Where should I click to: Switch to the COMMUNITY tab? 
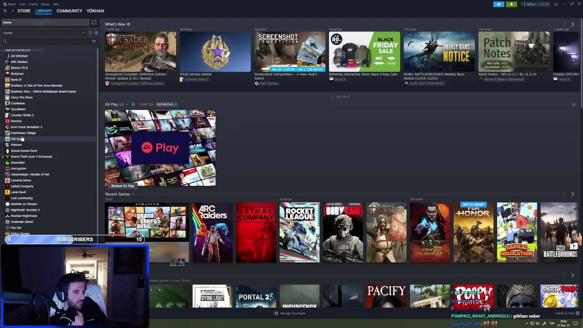[x=69, y=11]
